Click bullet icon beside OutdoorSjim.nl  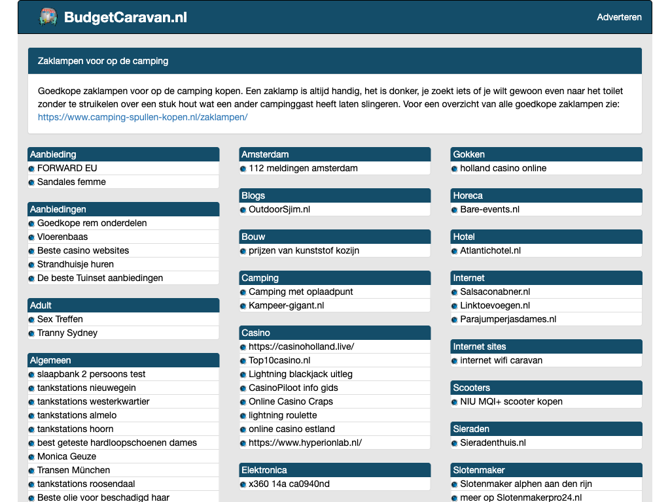click(243, 210)
